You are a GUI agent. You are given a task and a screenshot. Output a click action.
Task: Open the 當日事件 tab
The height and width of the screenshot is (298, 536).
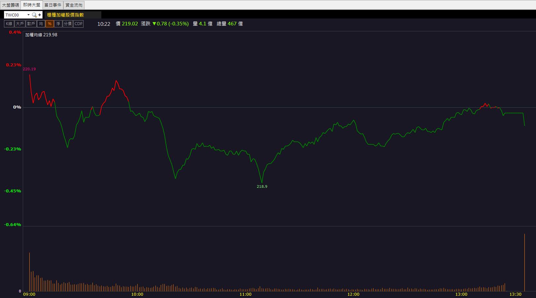(x=53, y=5)
